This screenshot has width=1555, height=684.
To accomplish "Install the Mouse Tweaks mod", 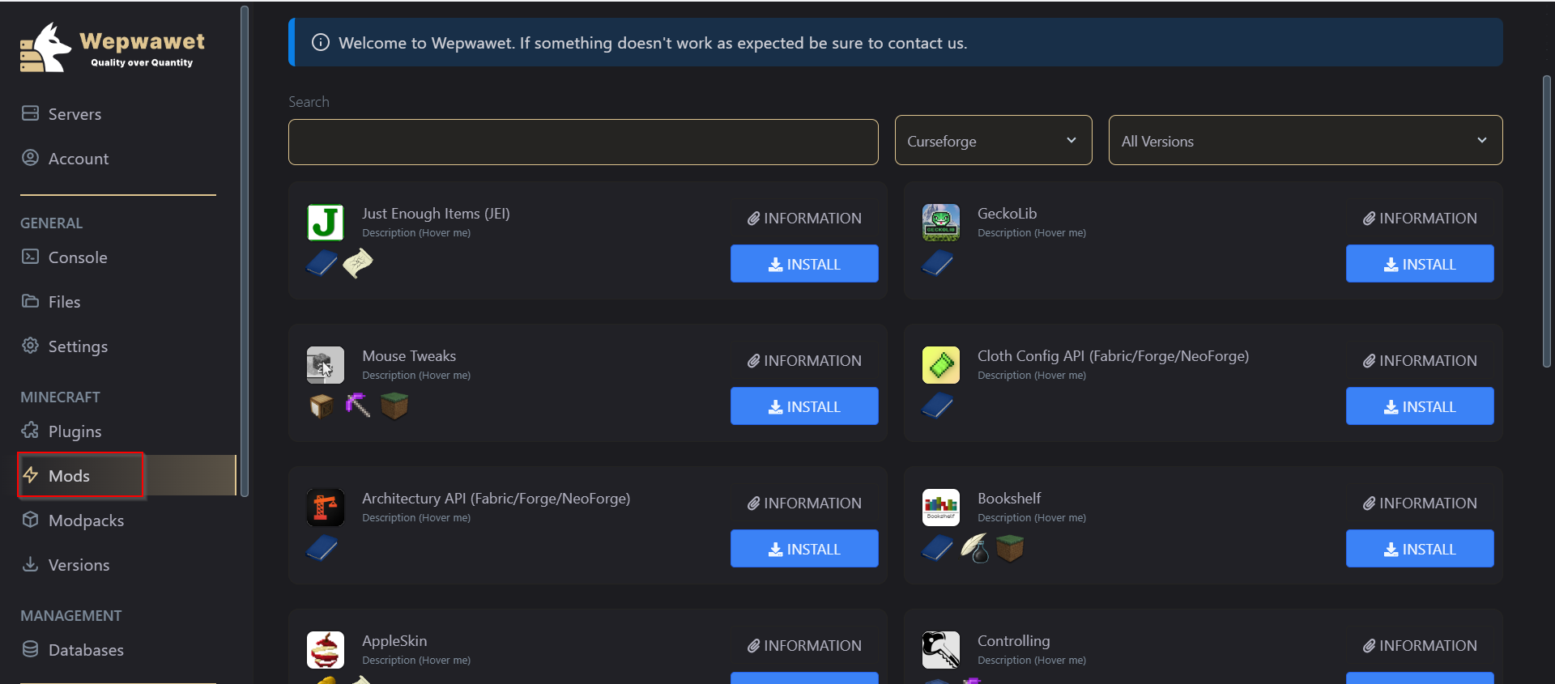I will pos(804,406).
